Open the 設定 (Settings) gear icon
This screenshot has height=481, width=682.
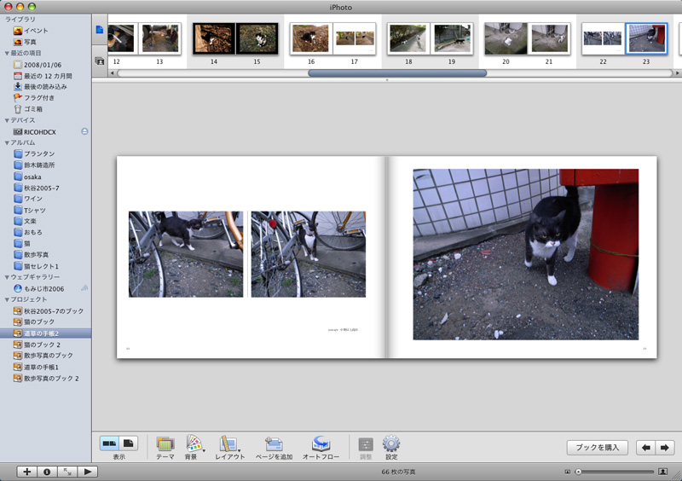pos(391,444)
